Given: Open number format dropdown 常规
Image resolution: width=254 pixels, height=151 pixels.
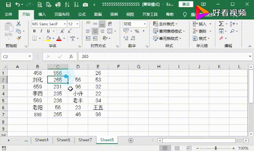Looking at the screenshot, I should point(145,24).
